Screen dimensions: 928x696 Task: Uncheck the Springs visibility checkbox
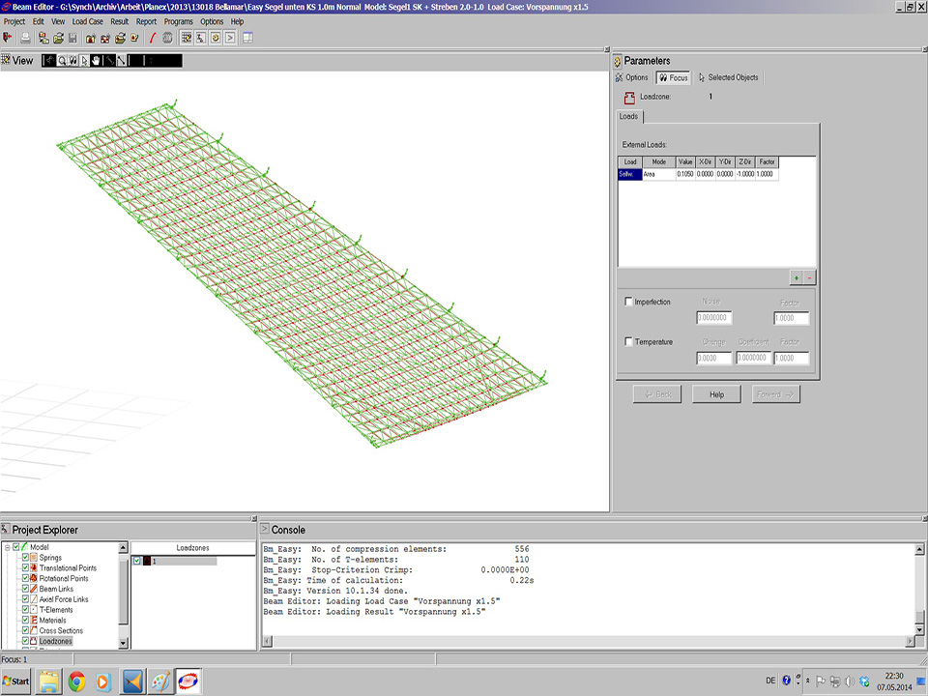click(x=26, y=558)
